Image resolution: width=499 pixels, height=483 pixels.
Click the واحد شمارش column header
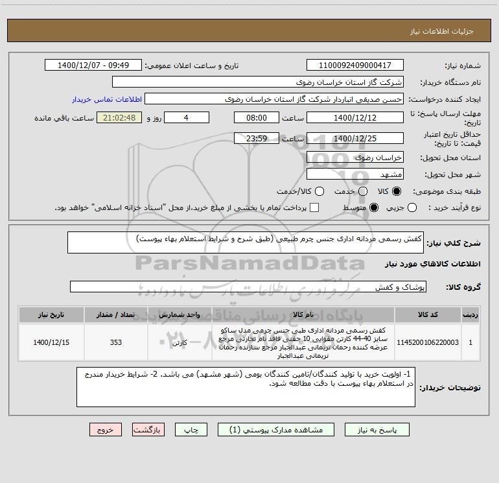click(x=180, y=314)
